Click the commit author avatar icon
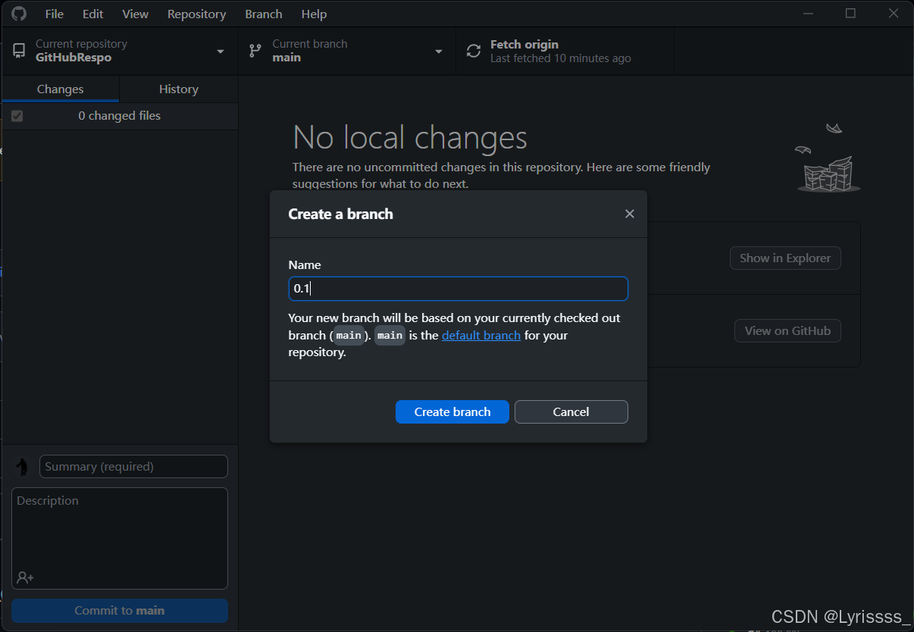 click(x=23, y=467)
